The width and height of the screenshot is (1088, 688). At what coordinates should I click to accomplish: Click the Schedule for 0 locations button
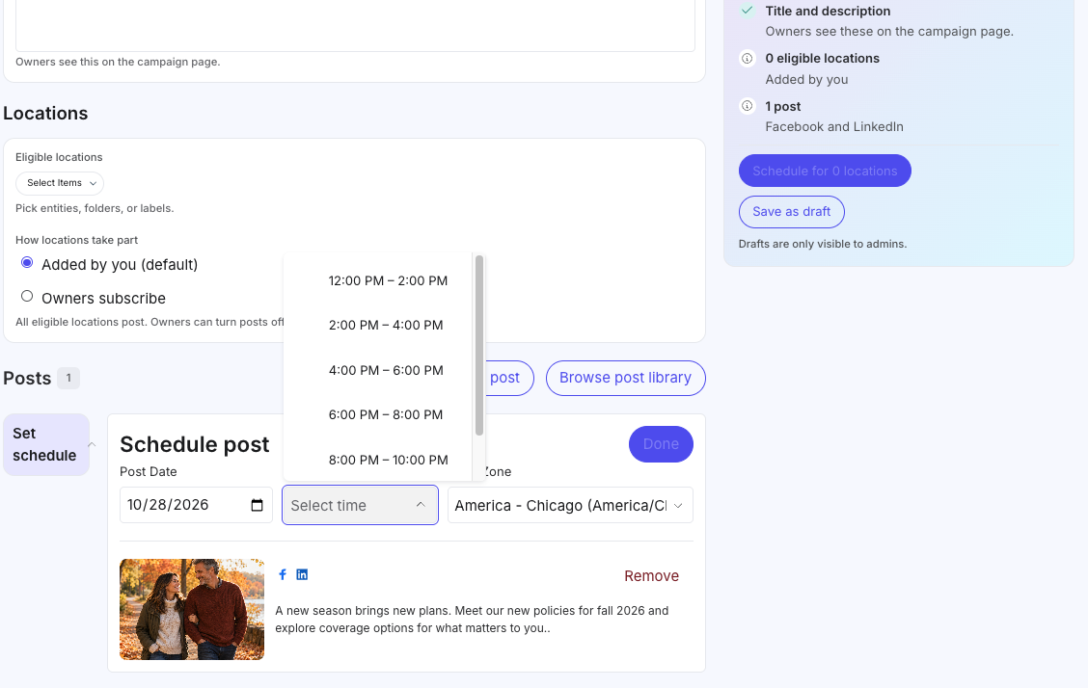[825, 171]
